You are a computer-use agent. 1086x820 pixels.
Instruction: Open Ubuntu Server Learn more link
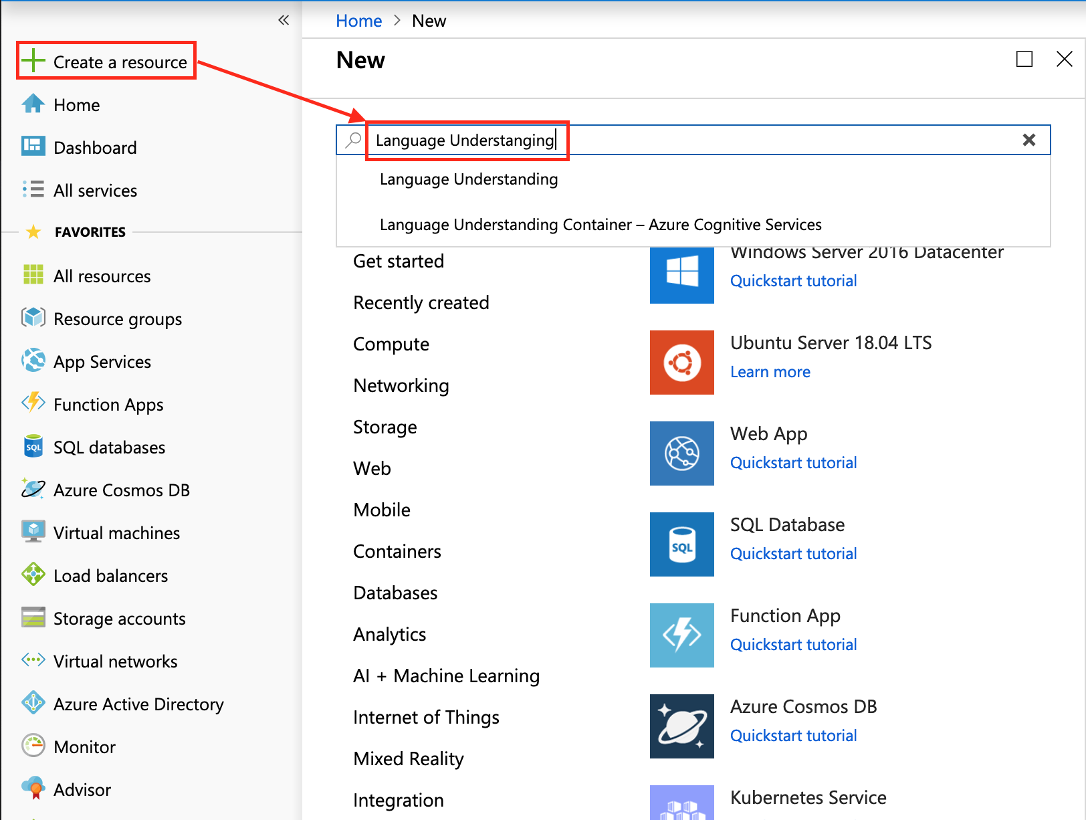point(770,372)
